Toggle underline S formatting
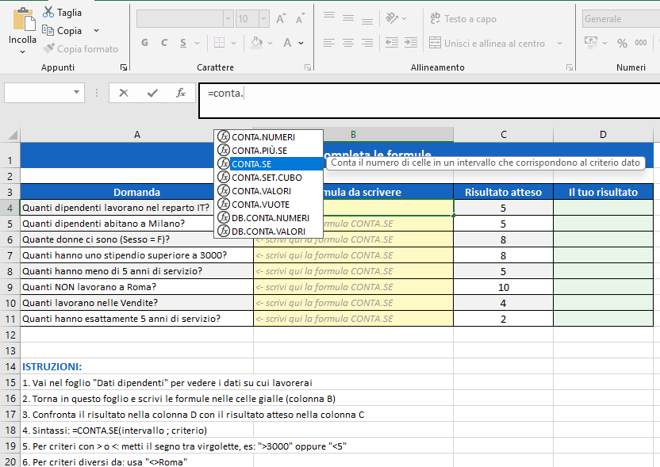This screenshot has height=467, width=660. (x=183, y=43)
